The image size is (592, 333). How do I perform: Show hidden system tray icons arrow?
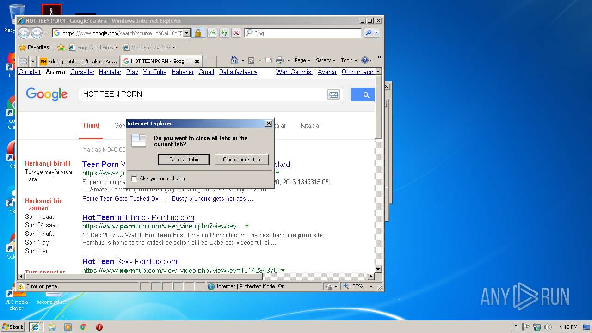click(x=516, y=327)
